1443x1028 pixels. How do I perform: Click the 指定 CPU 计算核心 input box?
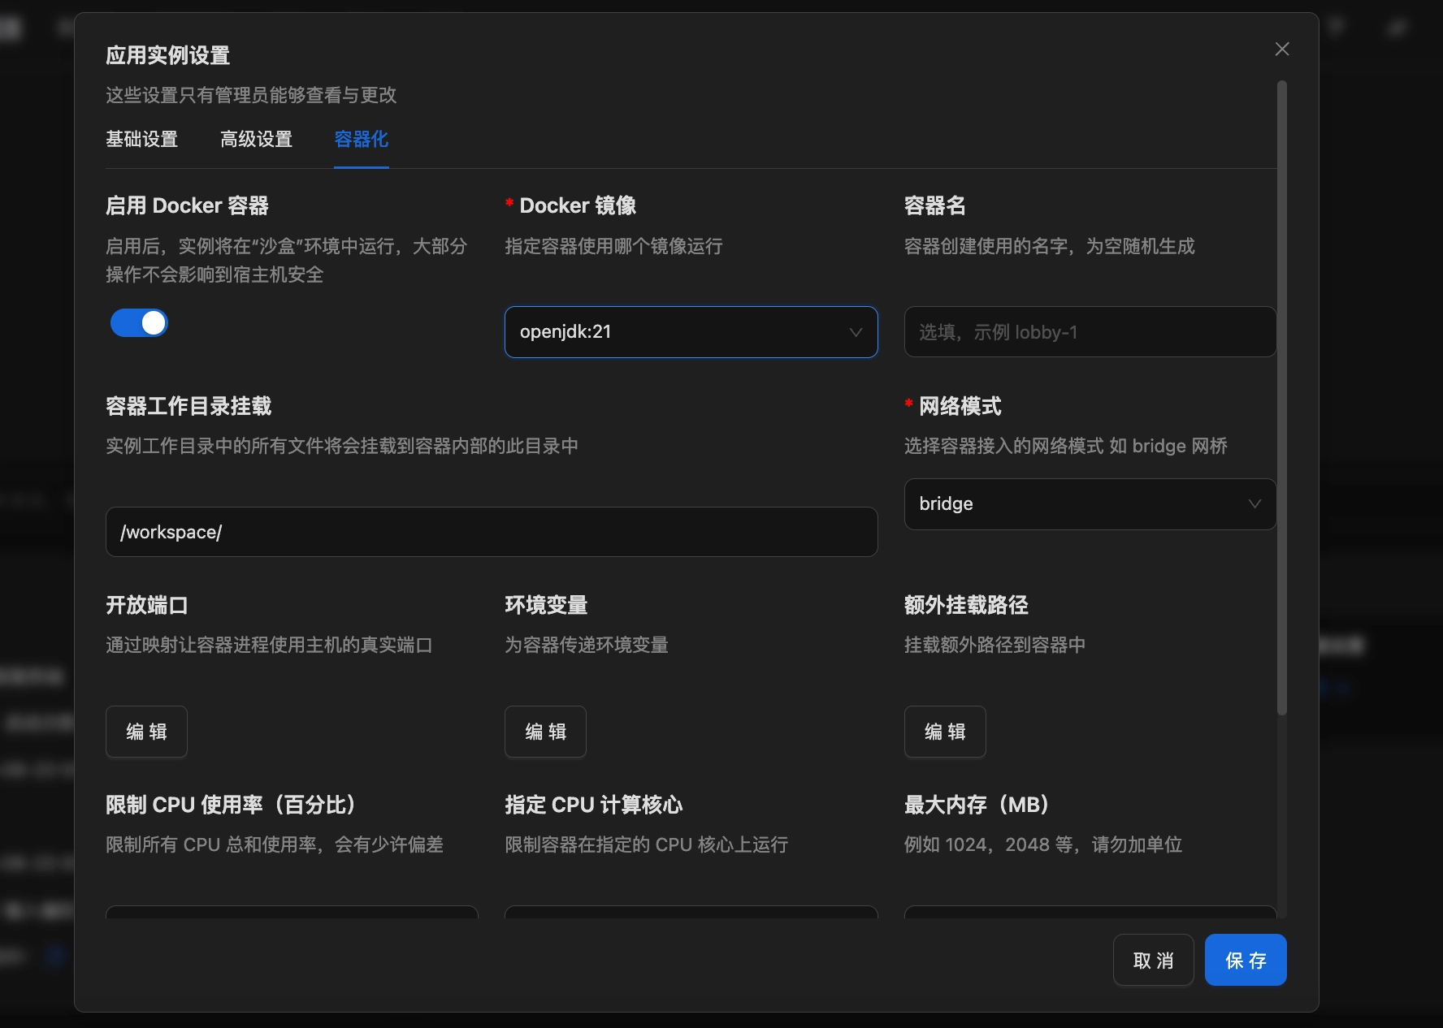tap(691, 912)
